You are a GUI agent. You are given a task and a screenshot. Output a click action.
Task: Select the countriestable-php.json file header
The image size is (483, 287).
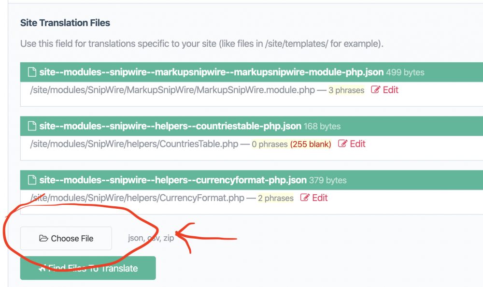171,127
